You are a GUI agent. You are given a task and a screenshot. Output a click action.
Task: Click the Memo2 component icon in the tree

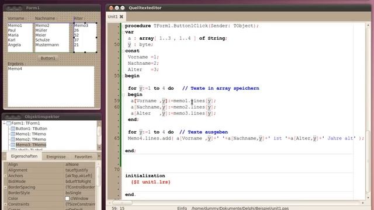pyautogui.click(x=13, y=139)
